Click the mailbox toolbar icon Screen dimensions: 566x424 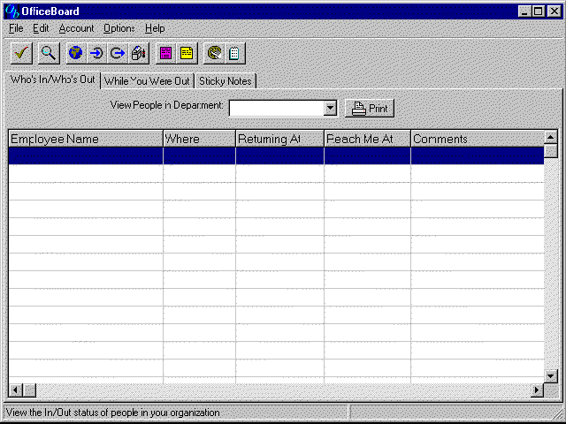[138, 53]
